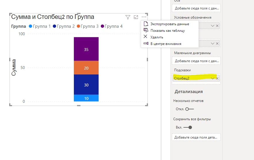
Task: Open the Условные обозначения field dropdown chevron
Action: [213, 26]
